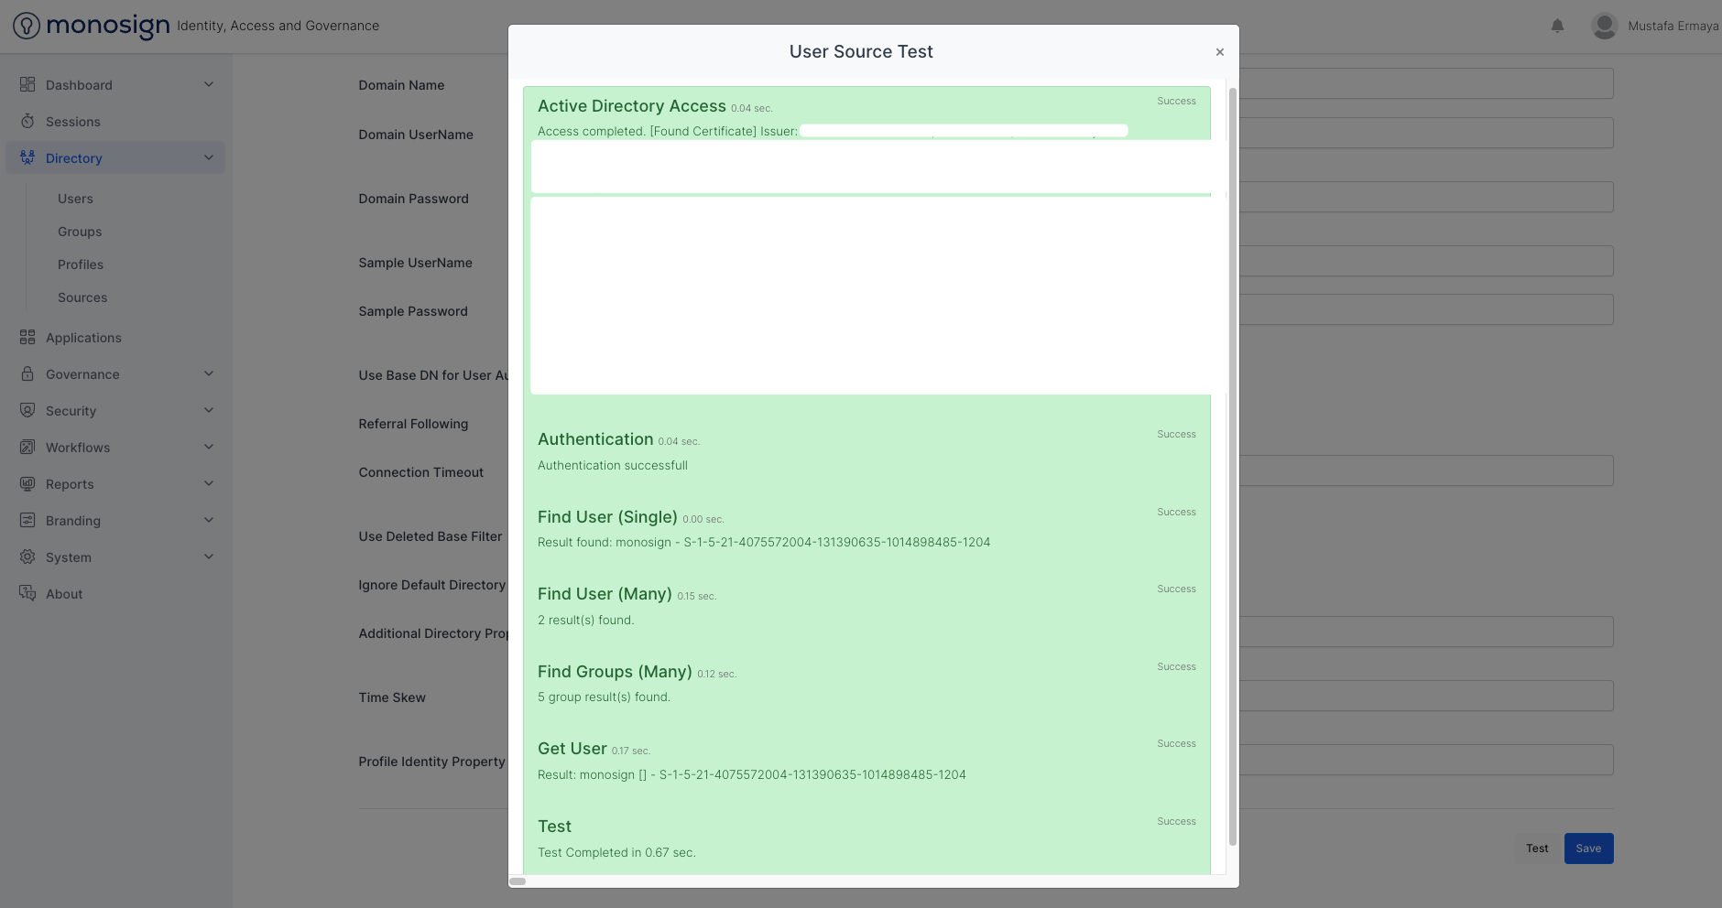Click the Test button
Image resolution: width=1722 pixels, height=908 pixels.
pyautogui.click(x=1537, y=849)
